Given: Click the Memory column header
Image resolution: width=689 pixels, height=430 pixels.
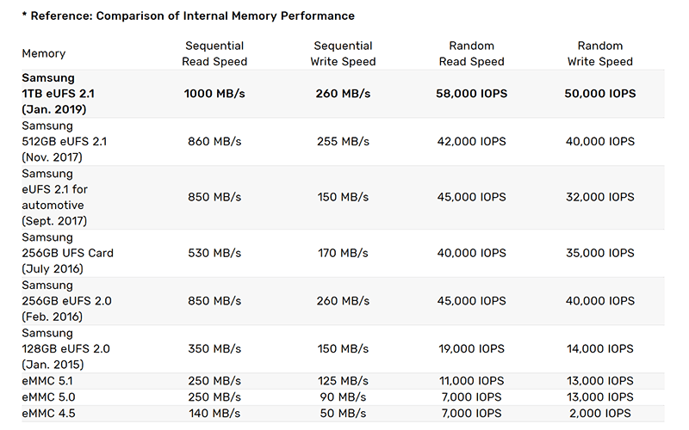Looking at the screenshot, I should pos(44,53).
